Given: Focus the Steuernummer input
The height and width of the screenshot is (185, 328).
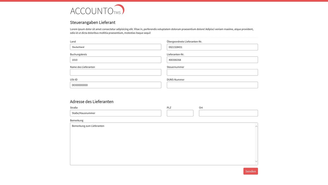Looking at the screenshot, I should click(212, 72).
